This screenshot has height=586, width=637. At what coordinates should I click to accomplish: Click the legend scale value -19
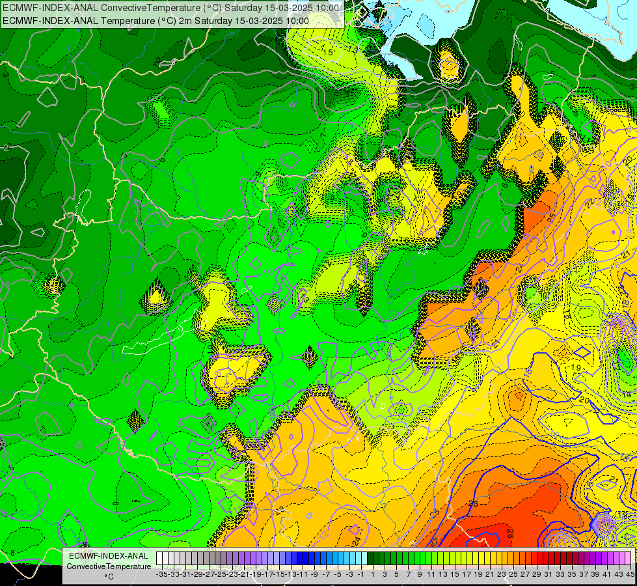click(256, 574)
